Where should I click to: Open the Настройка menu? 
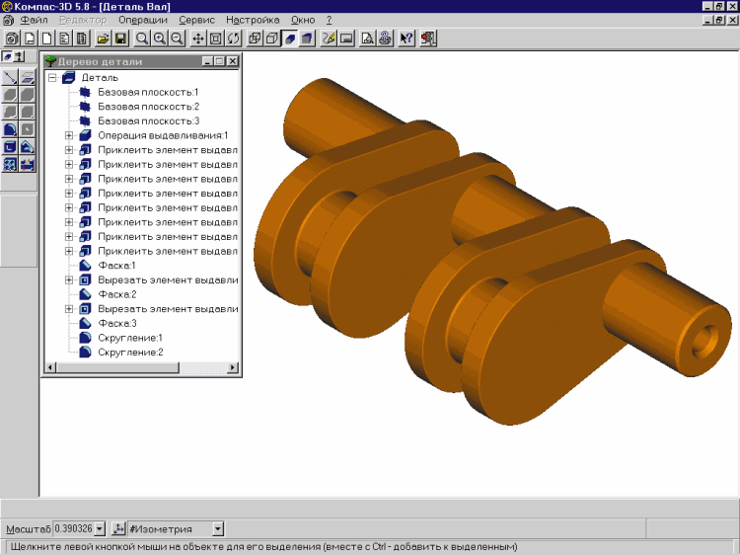pos(253,21)
